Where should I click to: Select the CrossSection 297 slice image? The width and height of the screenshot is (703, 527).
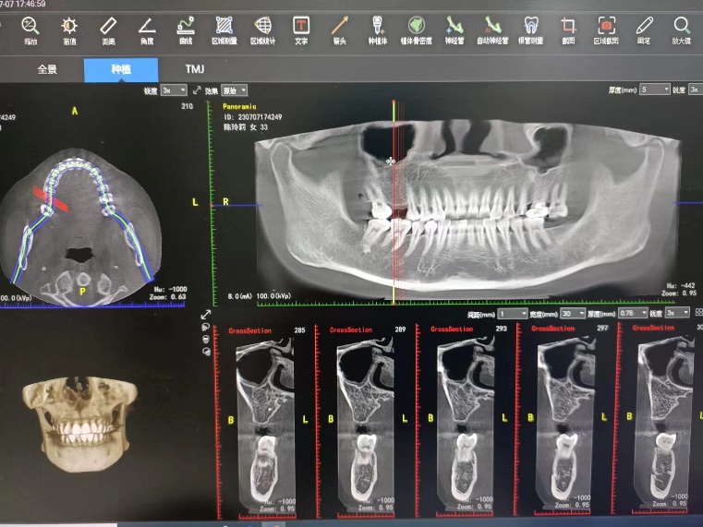pyautogui.click(x=567, y=423)
